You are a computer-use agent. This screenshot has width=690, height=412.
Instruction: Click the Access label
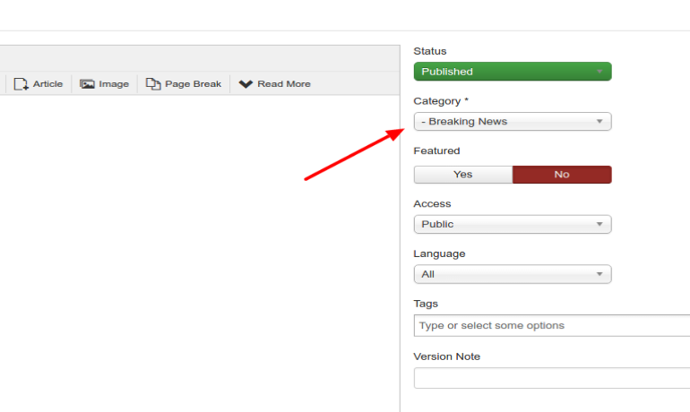pyautogui.click(x=432, y=203)
